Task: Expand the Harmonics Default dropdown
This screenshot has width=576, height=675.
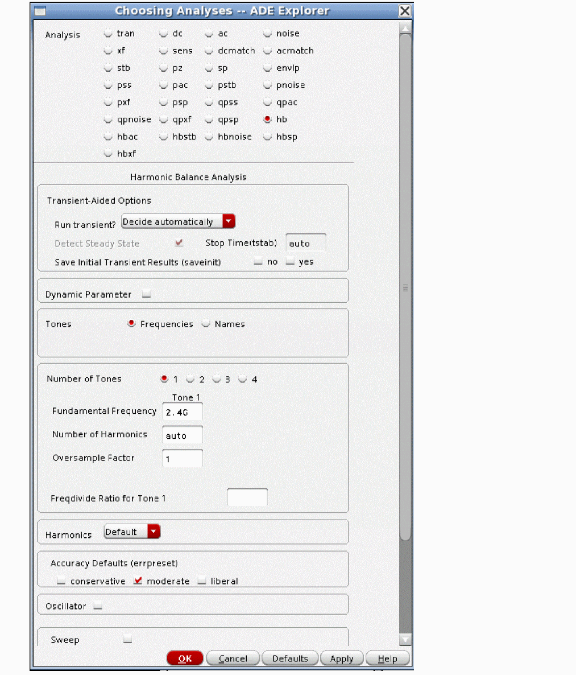Action: [x=154, y=532]
